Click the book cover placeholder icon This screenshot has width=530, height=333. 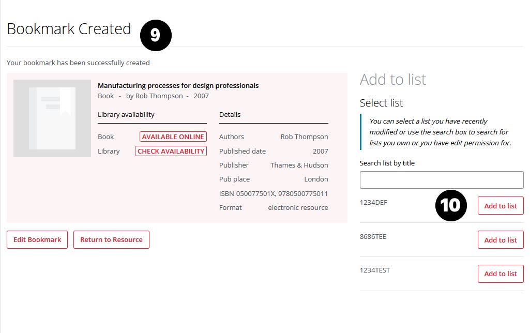point(52,118)
